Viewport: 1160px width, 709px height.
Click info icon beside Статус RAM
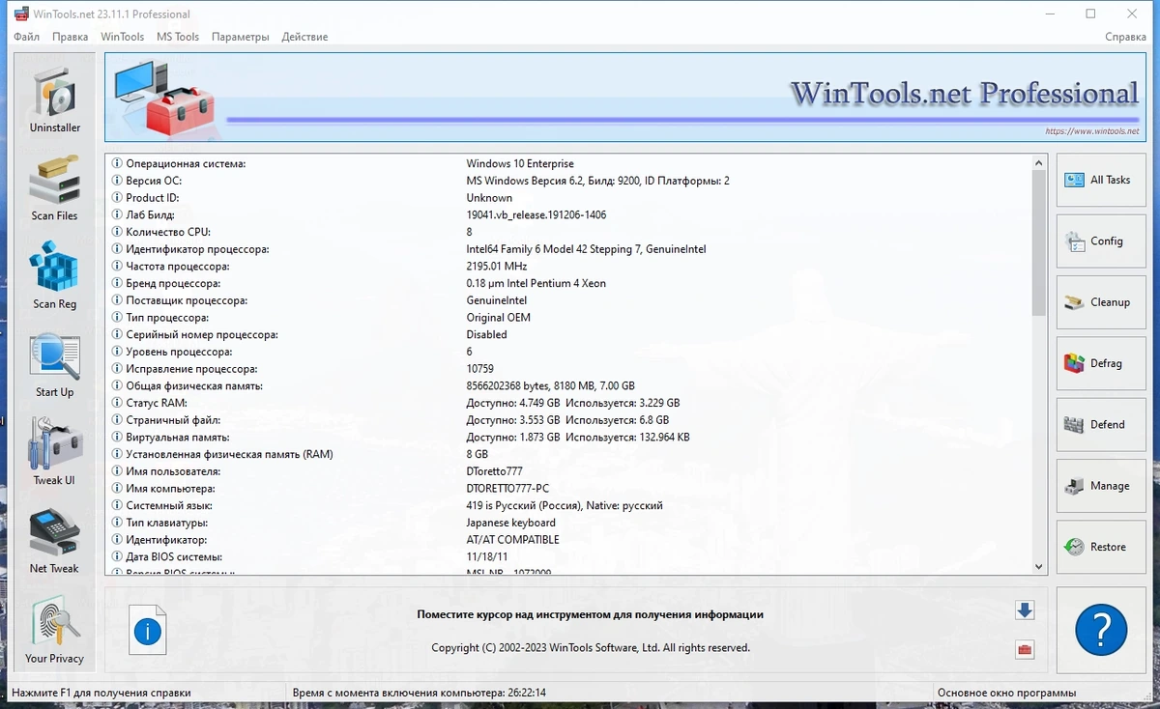(118, 403)
